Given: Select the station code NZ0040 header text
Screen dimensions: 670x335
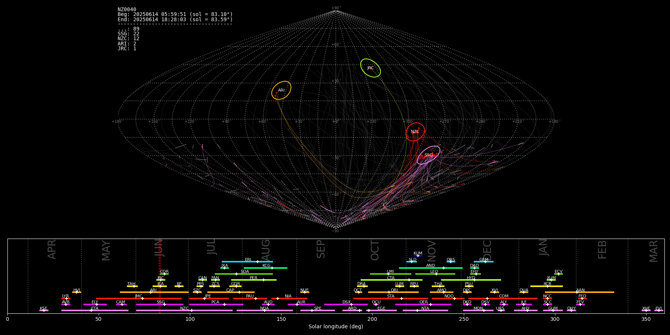Looking at the screenshot, I should click(x=127, y=10).
